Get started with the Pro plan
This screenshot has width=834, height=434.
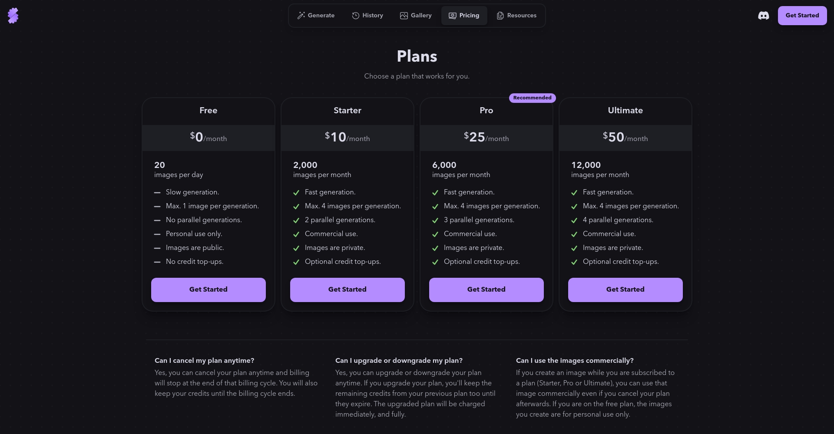point(486,289)
